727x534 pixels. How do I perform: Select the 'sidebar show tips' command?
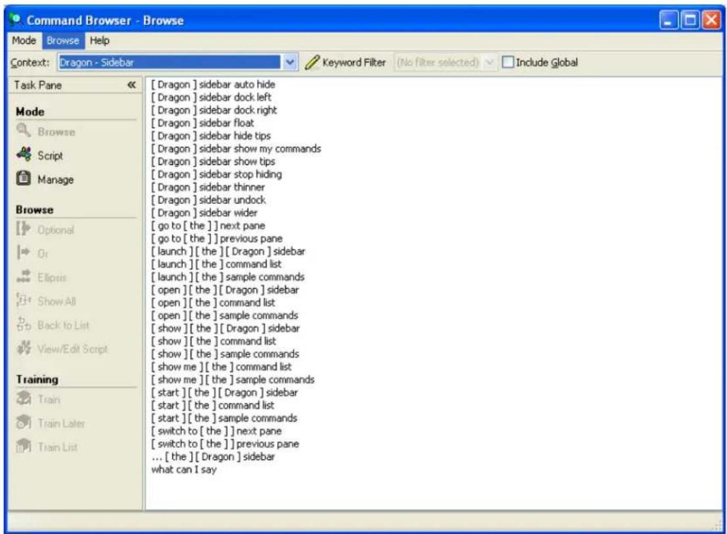click(213, 162)
